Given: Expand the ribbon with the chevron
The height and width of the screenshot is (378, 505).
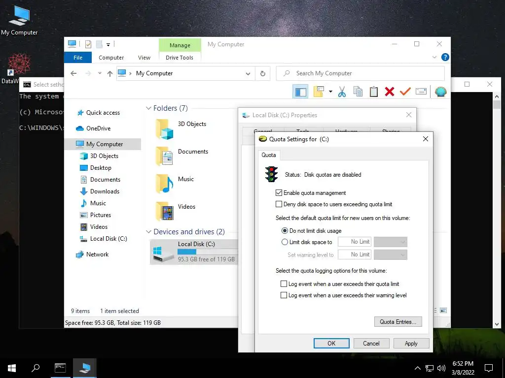Looking at the screenshot, I should pyautogui.click(x=434, y=57).
